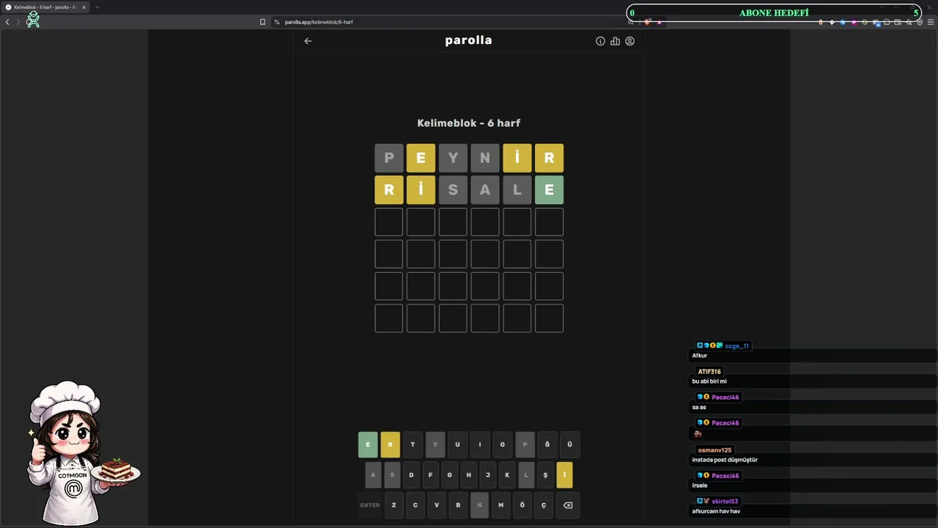Open a new browser tab
This screenshot has height=528, width=938.
coord(97,7)
